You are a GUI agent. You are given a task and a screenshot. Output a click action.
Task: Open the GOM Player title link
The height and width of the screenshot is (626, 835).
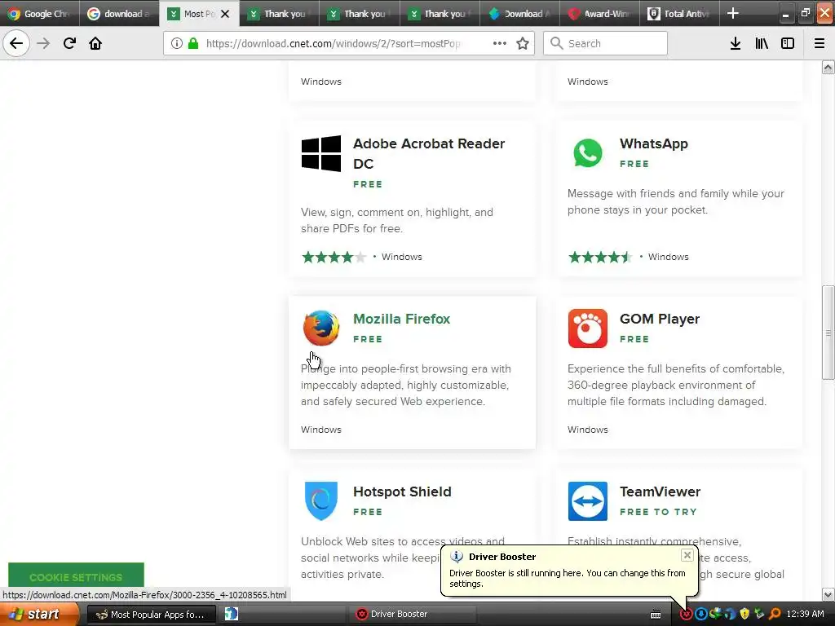coord(659,319)
